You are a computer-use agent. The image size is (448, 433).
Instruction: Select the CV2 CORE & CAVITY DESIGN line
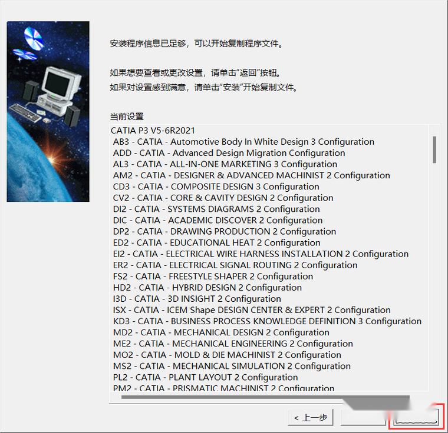click(x=223, y=198)
